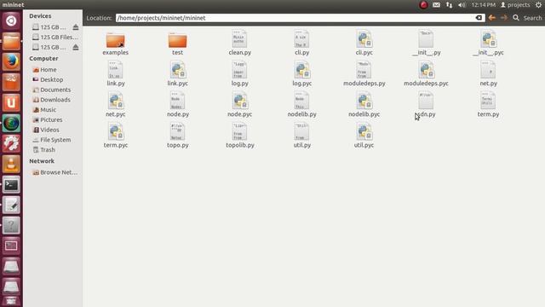Open the 125 GB Files device
Viewport: 545px width, 307px height.
[54, 38]
